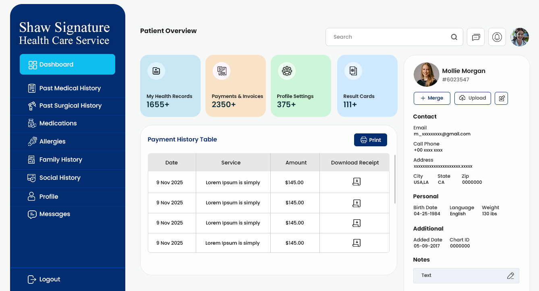The width and height of the screenshot is (539, 291).
Task: Open Past Medical History menu item
Action: 70,88
